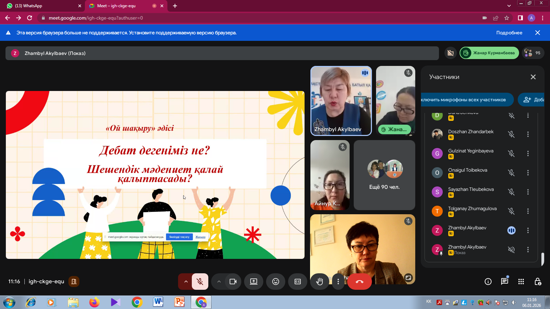Click the present screen button
This screenshot has height=309, width=550.
[254, 282]
